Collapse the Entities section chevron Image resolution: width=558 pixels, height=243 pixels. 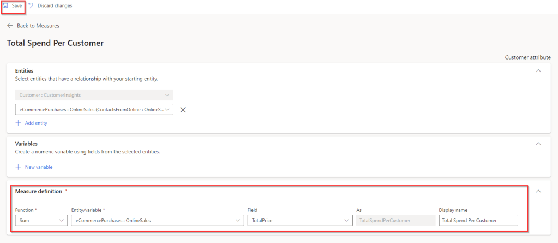538,71
